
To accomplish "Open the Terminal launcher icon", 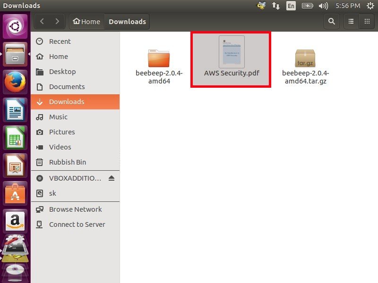I will pos(15,248).
